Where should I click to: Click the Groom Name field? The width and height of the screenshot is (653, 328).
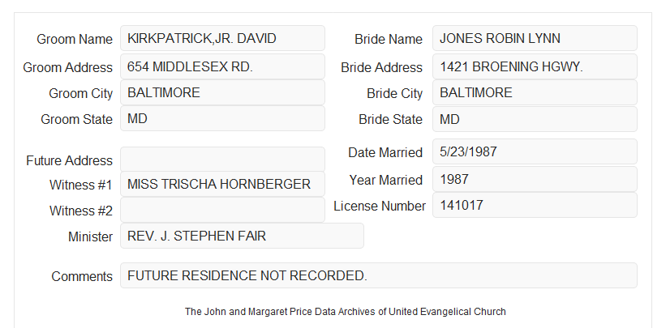pyautogui.click(x=222, y=38)
